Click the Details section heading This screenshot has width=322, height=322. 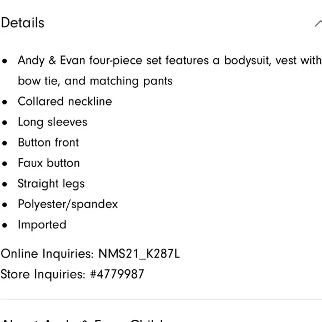23,23
